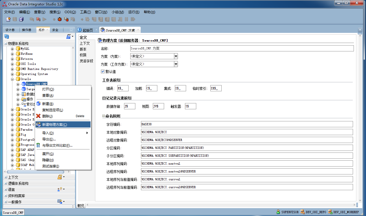Click the connect plug toolbar icon
The height and width of the screenshot is (216, 366).
tap(32, 19)
